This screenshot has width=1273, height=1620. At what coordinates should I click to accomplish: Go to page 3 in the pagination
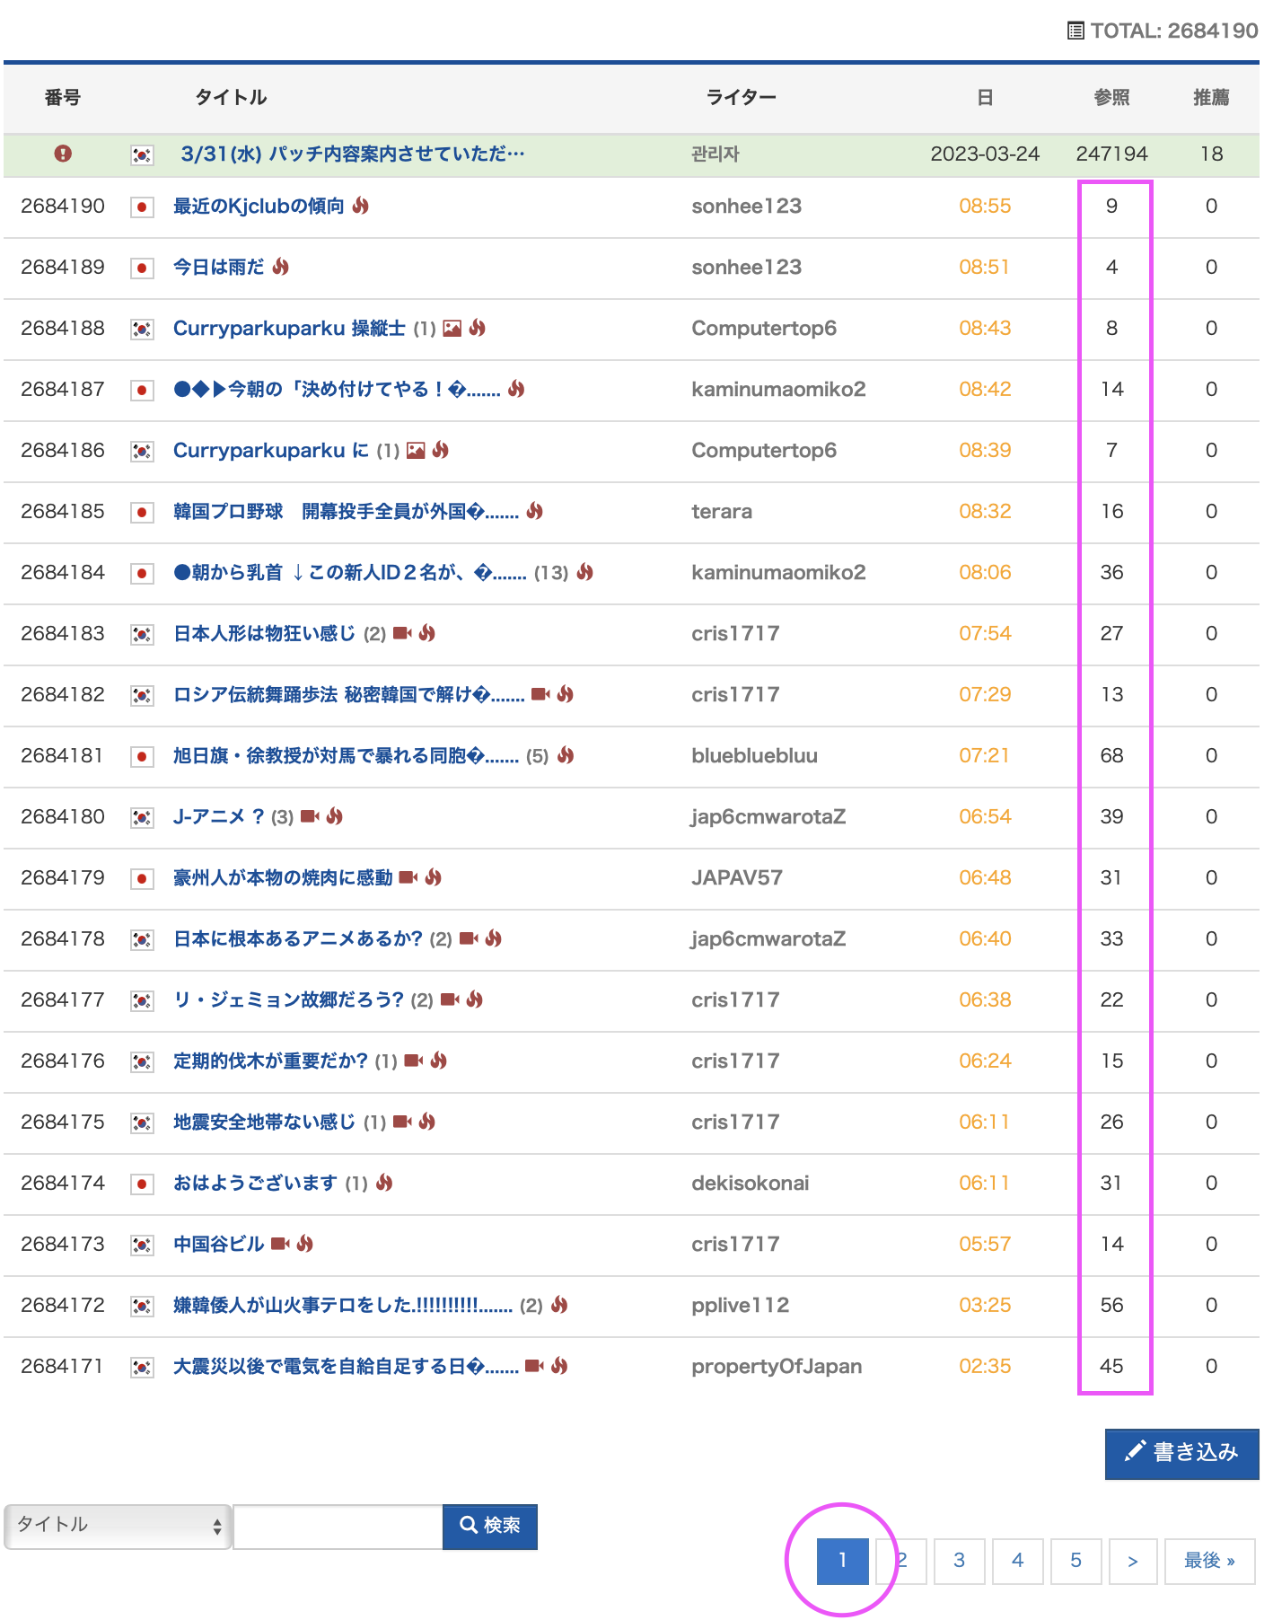click(959, 1561)
